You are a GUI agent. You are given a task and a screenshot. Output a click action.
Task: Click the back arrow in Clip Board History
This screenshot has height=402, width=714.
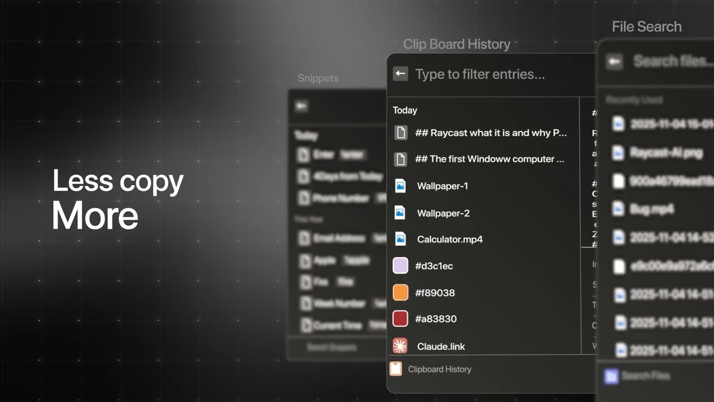point(400,74)
